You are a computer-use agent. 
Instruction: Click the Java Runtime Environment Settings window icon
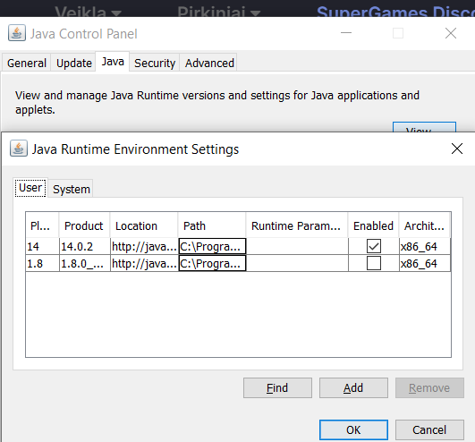(x=19, y=149)
